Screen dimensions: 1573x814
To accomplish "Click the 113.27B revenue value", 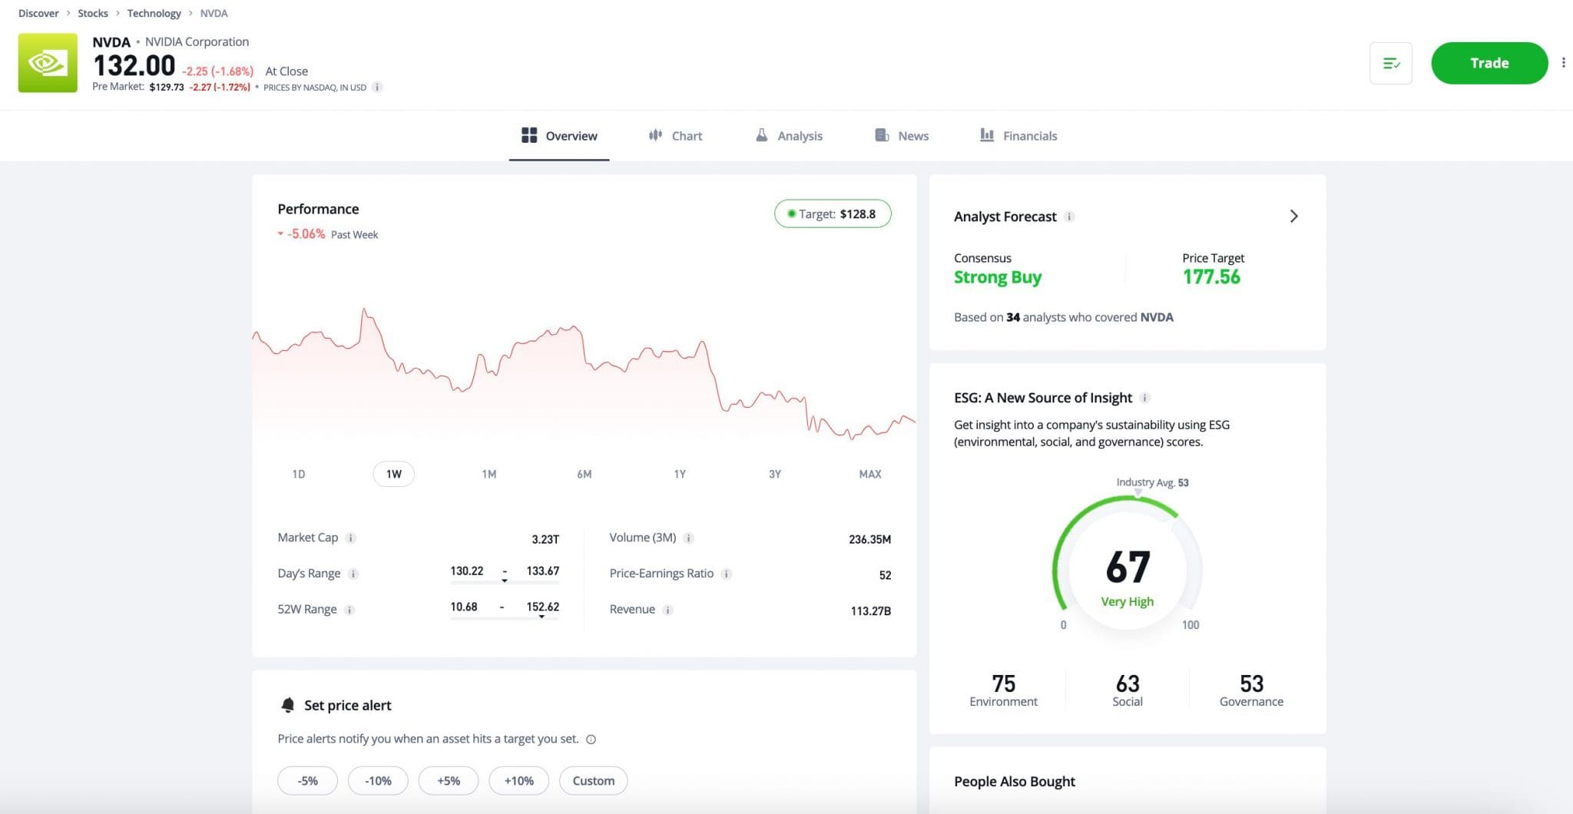I will 871,611.
